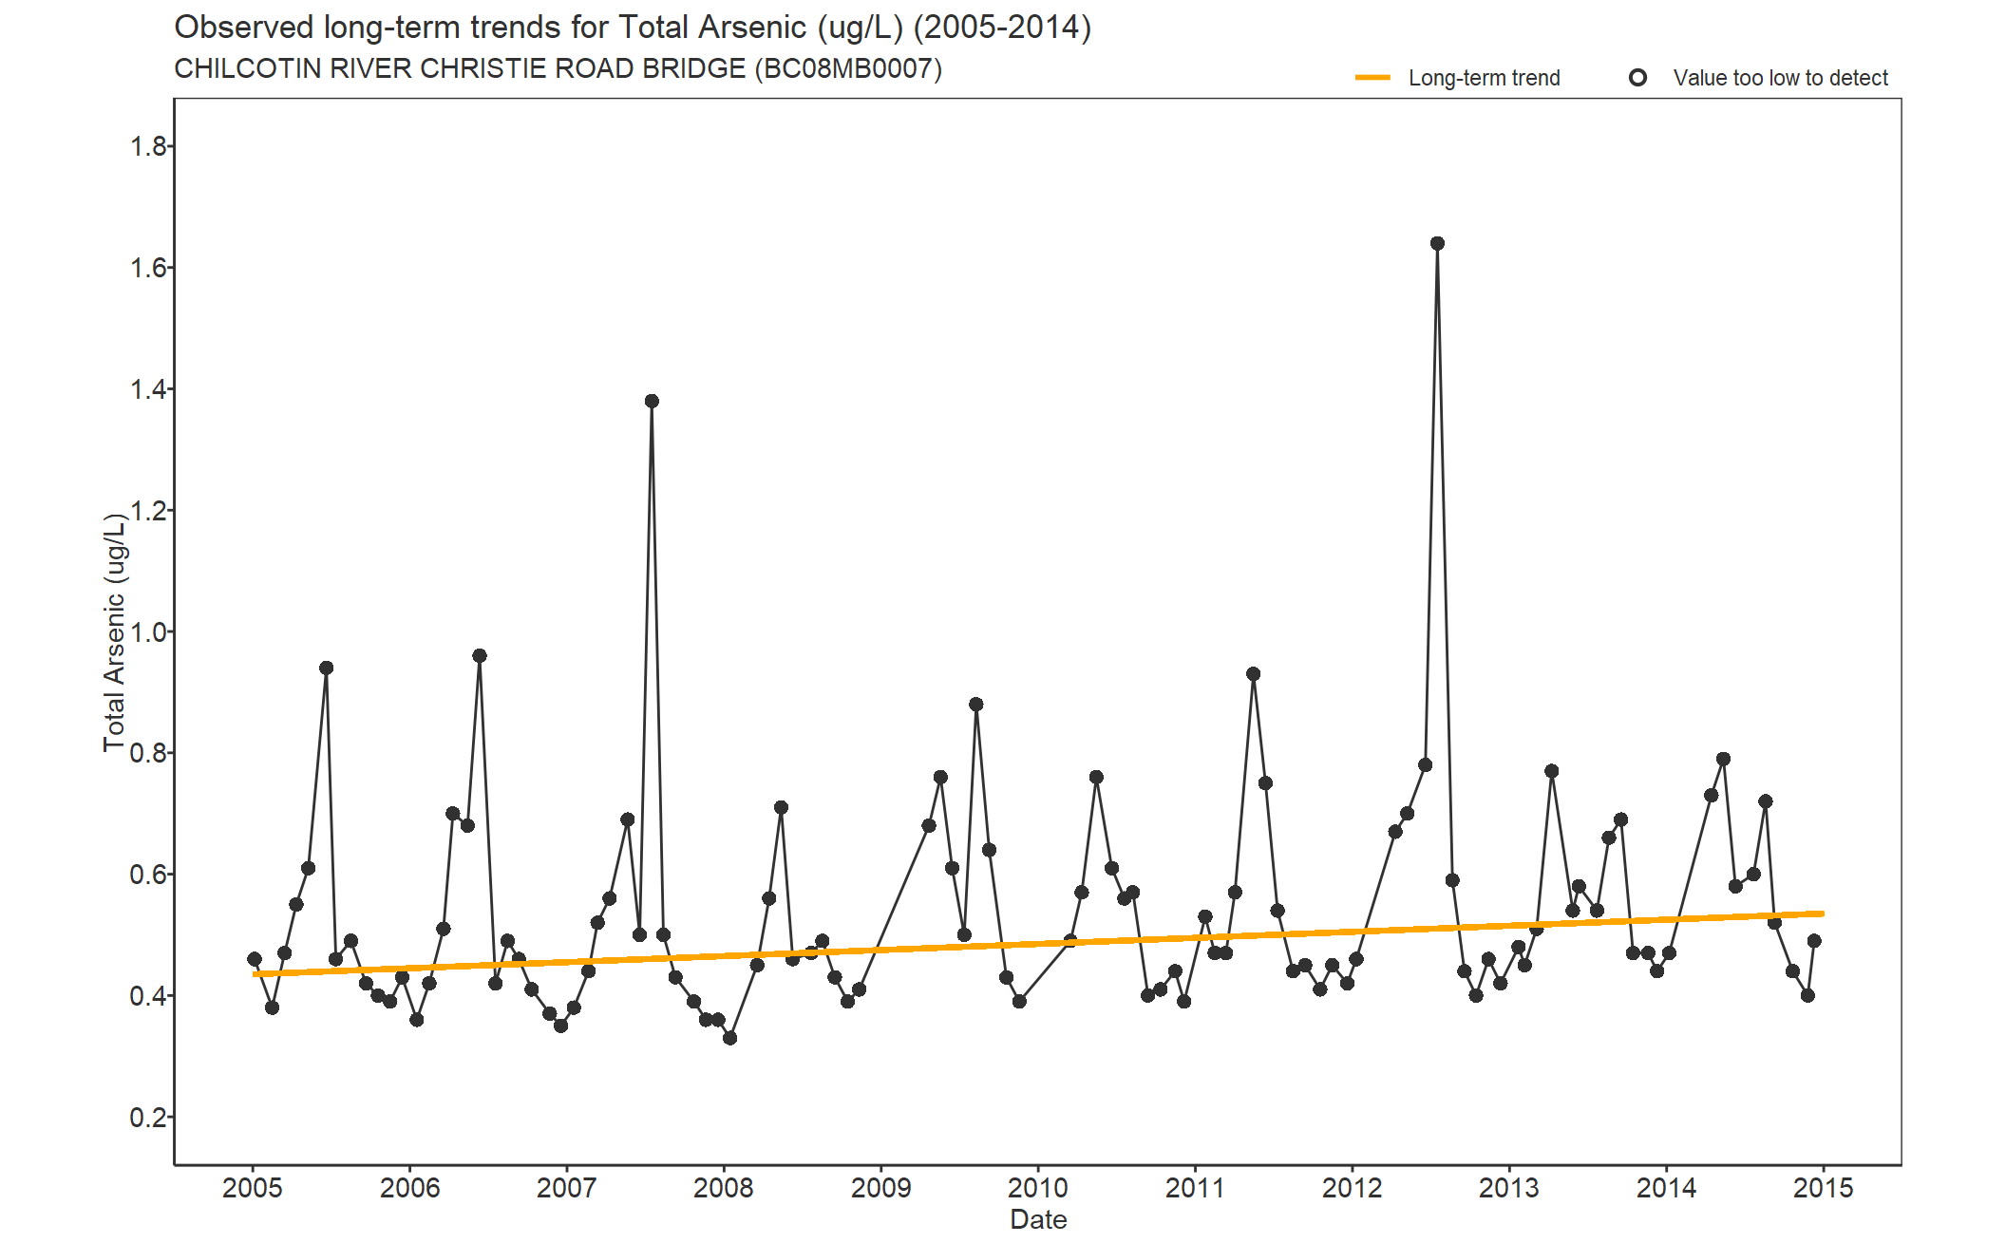2006x1243 pixels.
Task: Click the 0.96 peak data point in 2006
Action: coord(480,656)
